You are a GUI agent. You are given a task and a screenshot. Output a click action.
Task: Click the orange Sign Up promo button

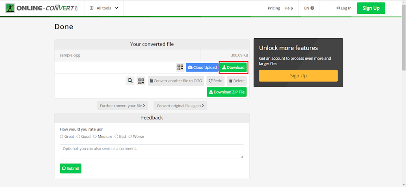tap(298, 76)
